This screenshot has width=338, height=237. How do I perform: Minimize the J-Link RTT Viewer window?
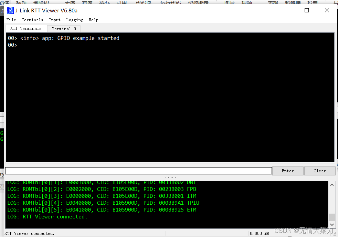pos(287,10)
